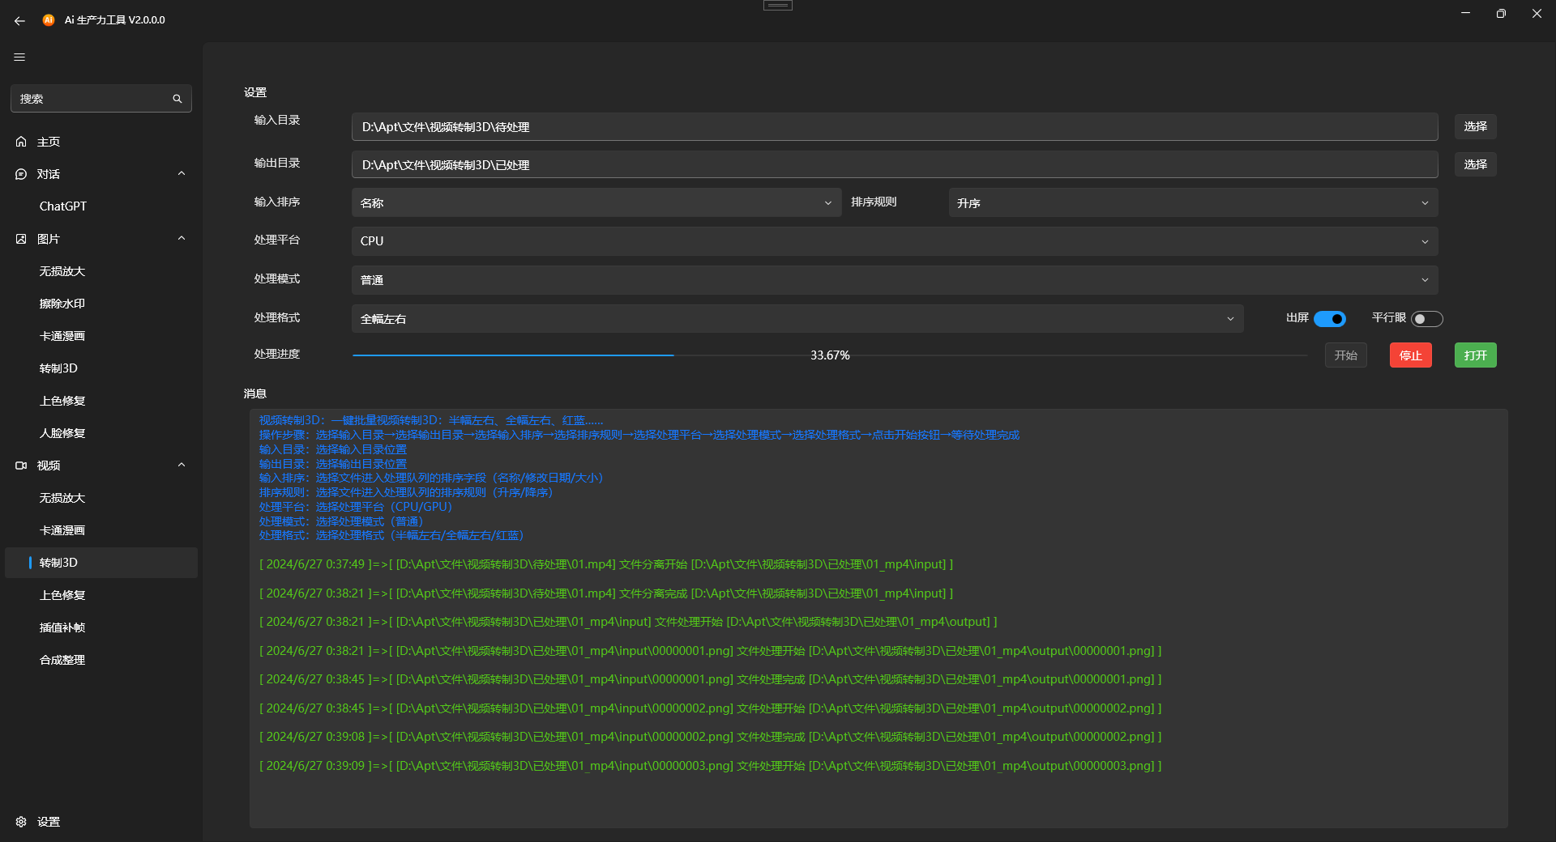The height and width of the screenshot is (842, 1556).
Task: Open the 处理格式 全幅左右 dropdown
Action: click(x=797, y=319)
